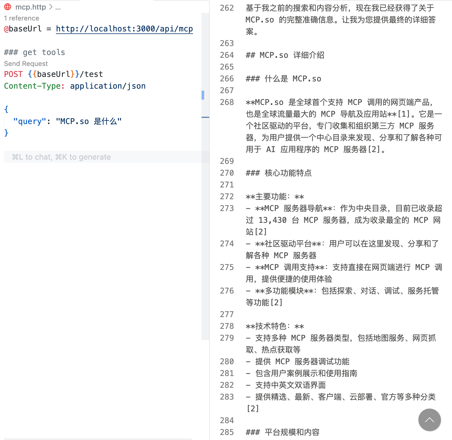The image size is (452, 440).
Task: Click the "⌘L to chat, ⌘K to generate" hint line
Action: coord(61,157)
